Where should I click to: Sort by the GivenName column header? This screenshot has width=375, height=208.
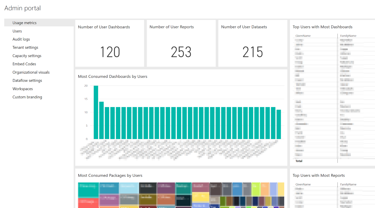[x=303, y=36]
